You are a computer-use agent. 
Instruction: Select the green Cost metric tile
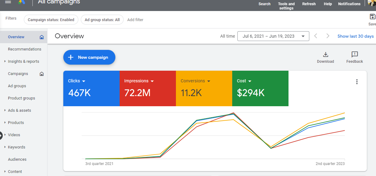[260, 88]
